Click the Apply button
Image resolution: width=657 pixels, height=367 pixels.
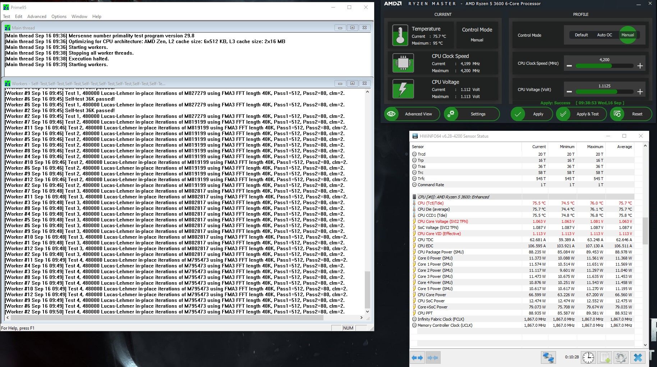coord(531,114)
